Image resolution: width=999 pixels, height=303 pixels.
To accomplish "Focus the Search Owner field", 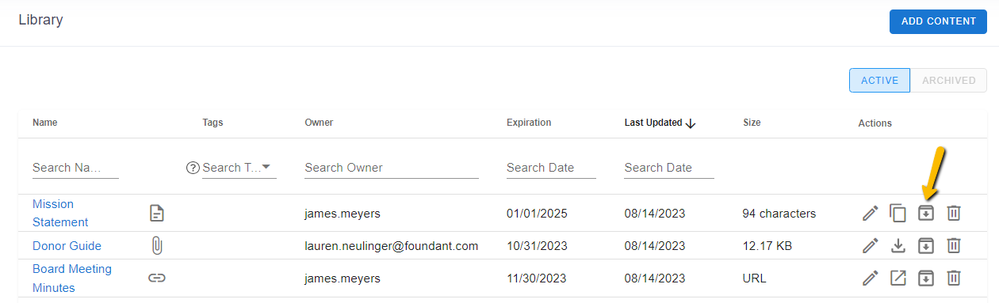I will coord(392,168).
